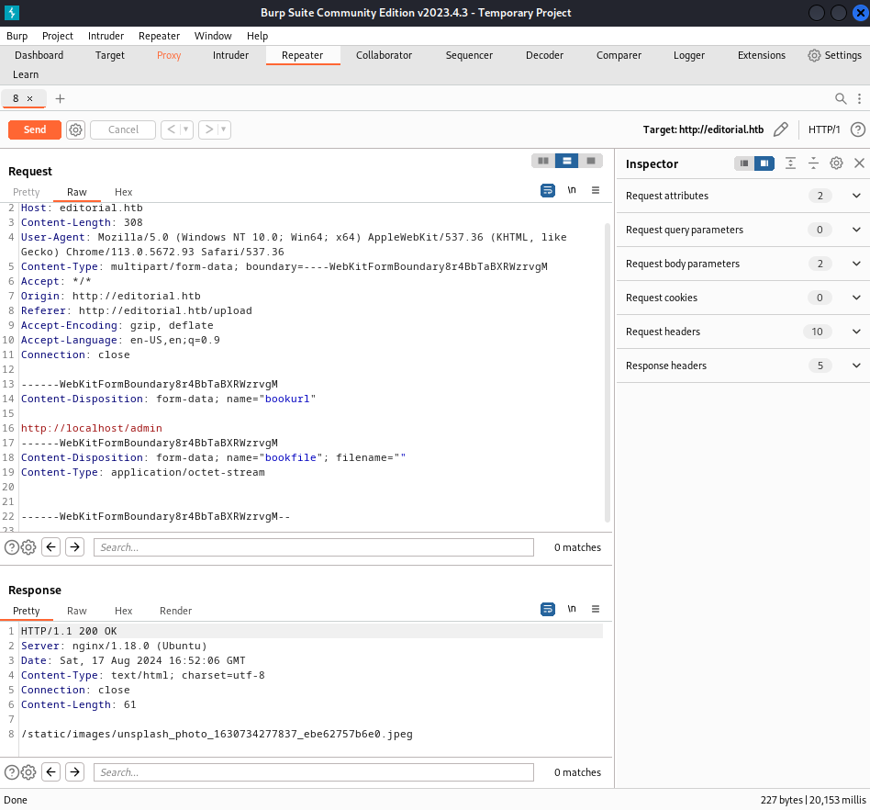870x810 pixels.
Task: Open search help in the Request search bar
Action: pyautogui.click(x=12, y=548)
